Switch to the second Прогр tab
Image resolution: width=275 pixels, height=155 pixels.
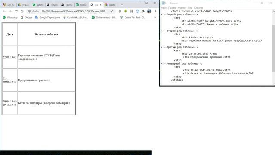tap(67, 5)
